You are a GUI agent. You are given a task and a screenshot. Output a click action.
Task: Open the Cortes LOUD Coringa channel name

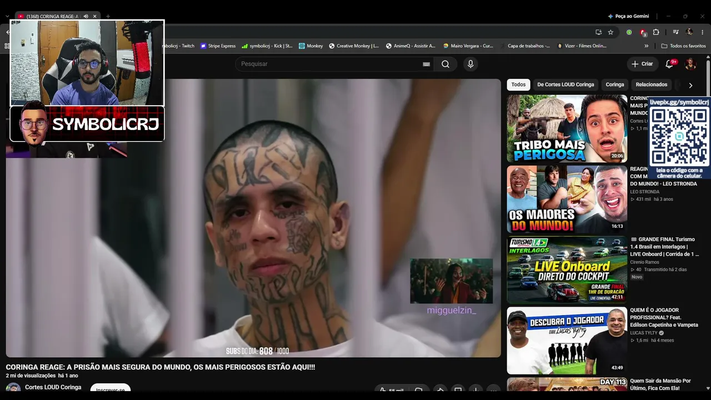[x=53, y=387]
